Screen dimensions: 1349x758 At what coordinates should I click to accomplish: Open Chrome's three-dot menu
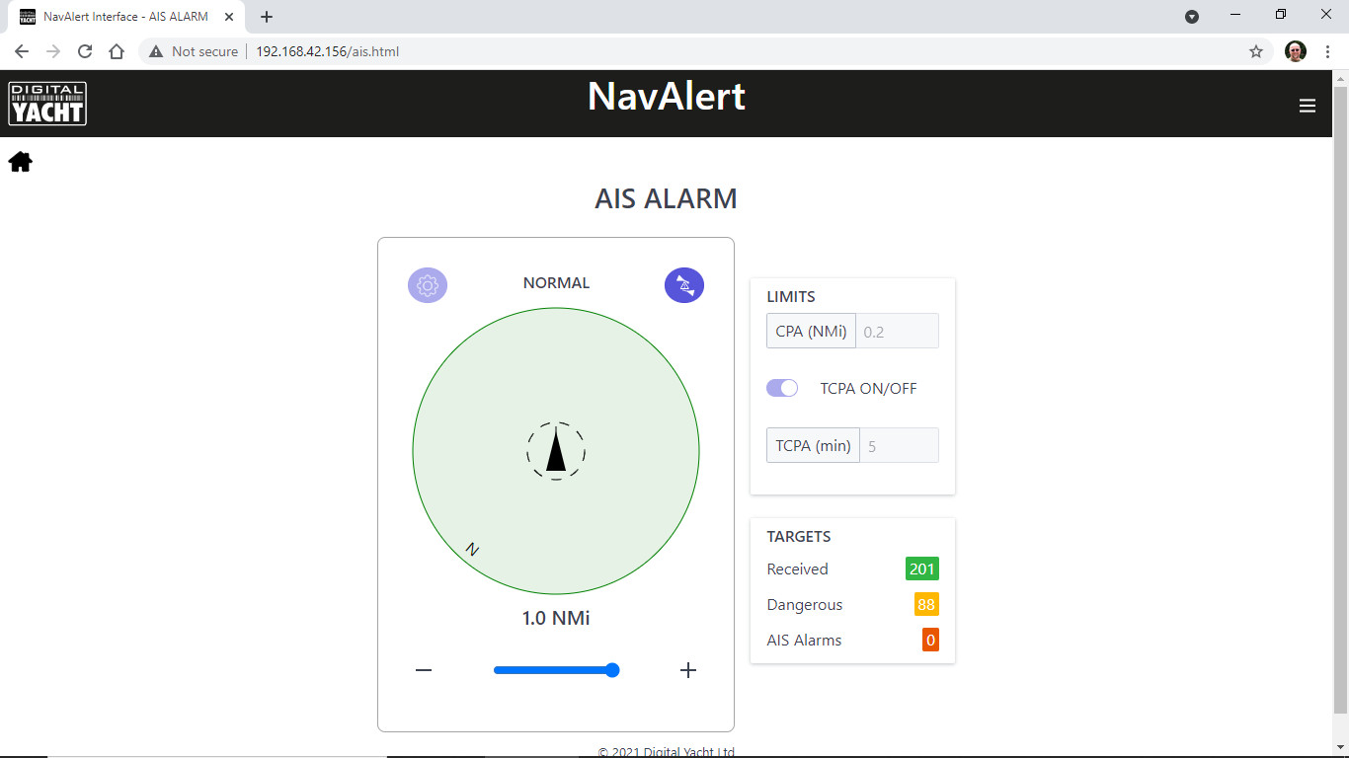click(1327, 51)
